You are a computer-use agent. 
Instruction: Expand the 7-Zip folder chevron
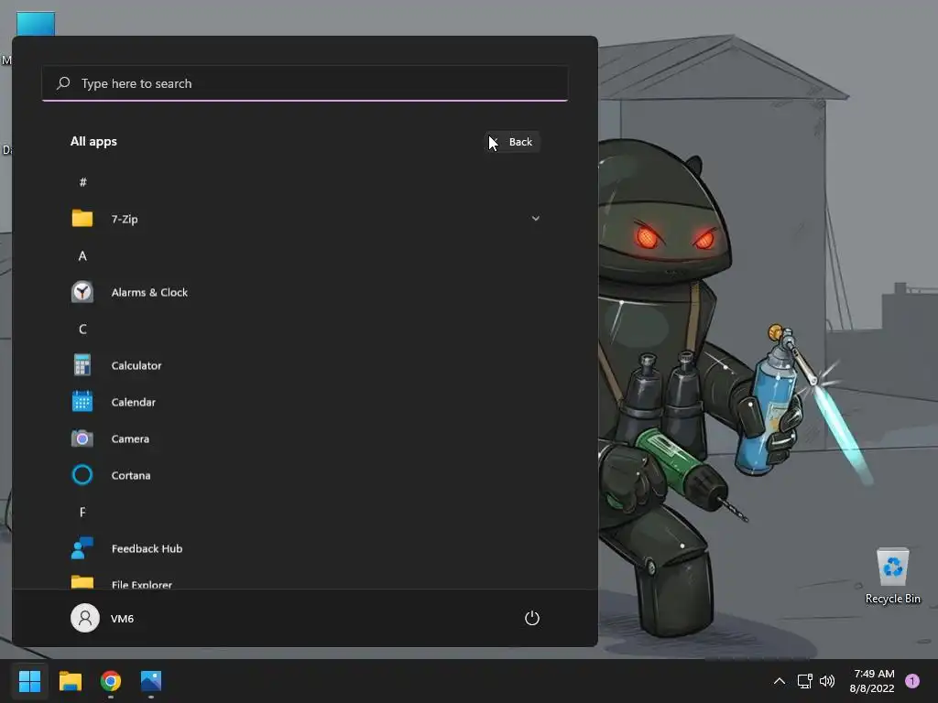pos(535,218)
